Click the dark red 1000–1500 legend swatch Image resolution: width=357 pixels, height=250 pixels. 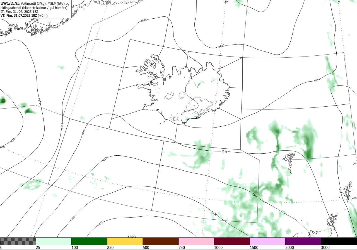coord(232,241)
